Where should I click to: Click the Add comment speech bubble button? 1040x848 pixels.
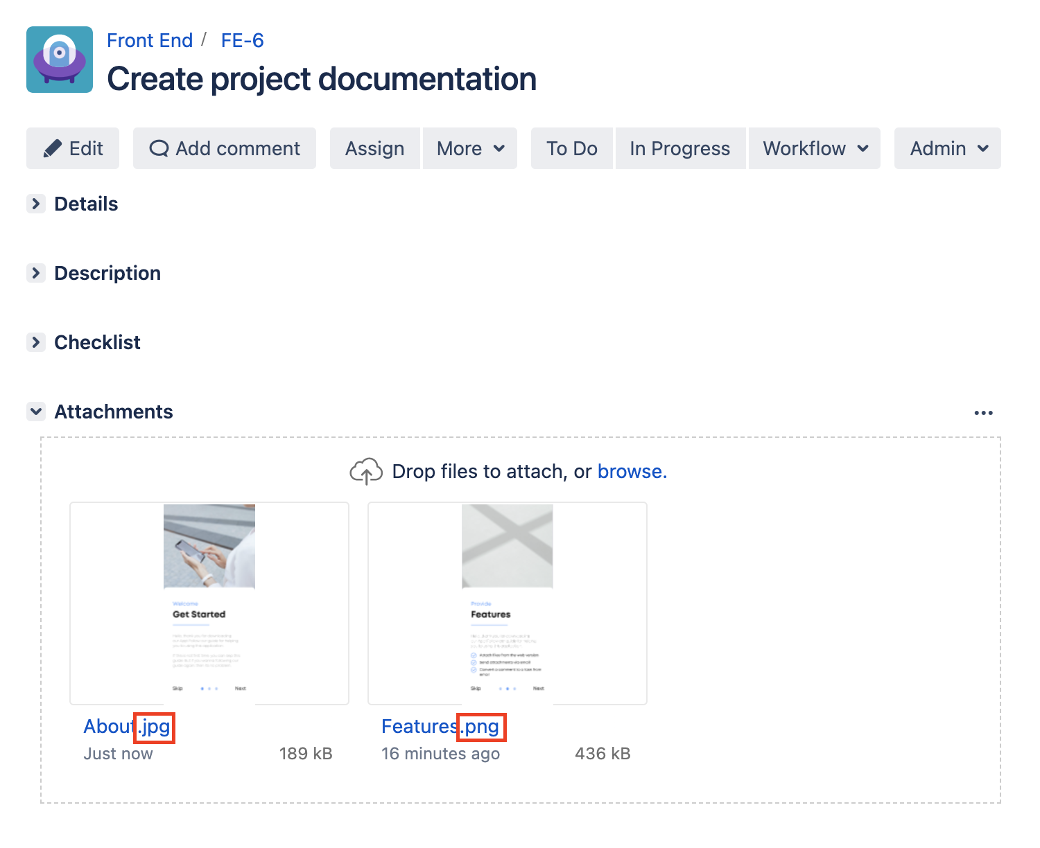click(x=225, y=148)
